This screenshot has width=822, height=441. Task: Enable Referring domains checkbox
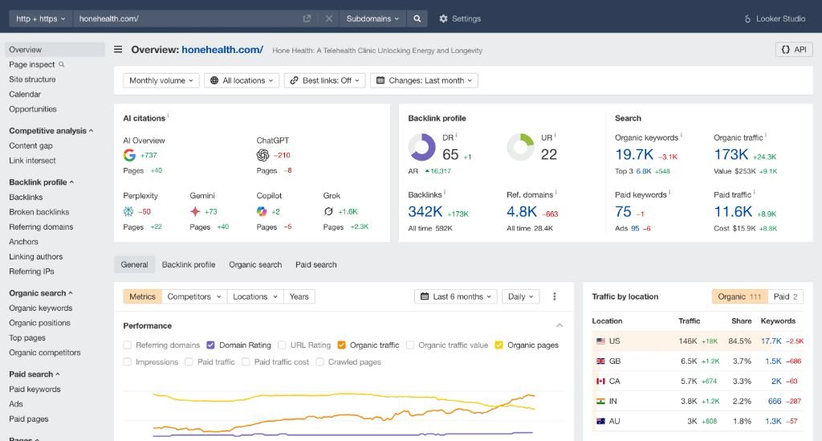tap(128, 345)
